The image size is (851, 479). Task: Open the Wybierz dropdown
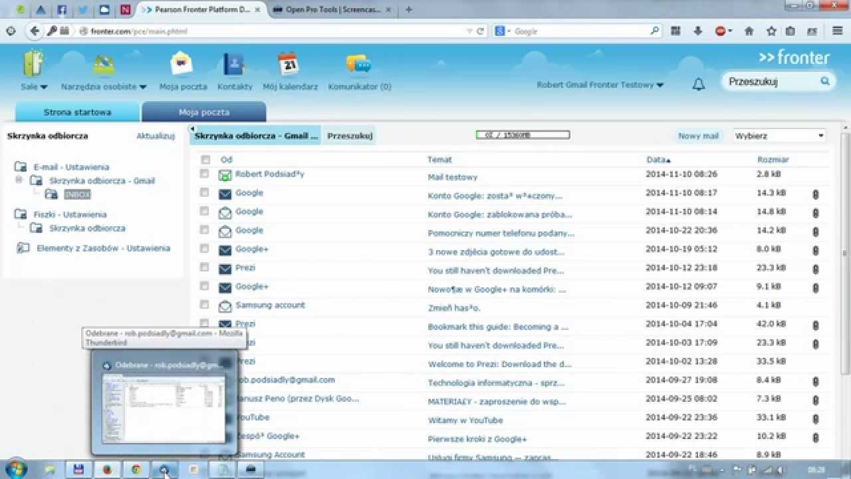click(x=779, y=136)
